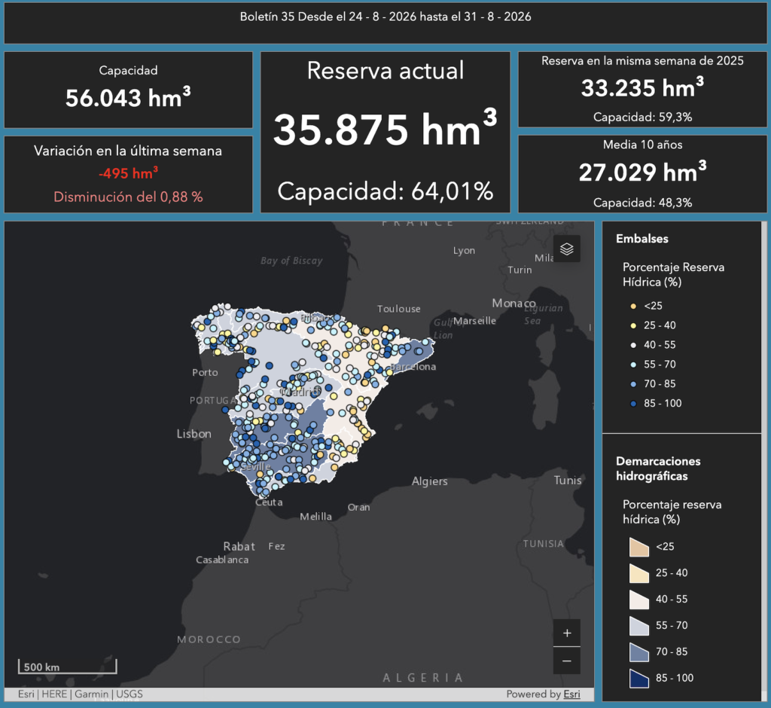The height and width of the screenshot is (708, 771).
Task: Click the 40 - 55 polygon legend swatch
Action: pyautogui.click(x=638, y=600)
